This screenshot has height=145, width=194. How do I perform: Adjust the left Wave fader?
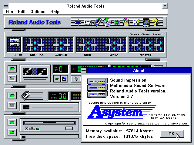[109, 45]
